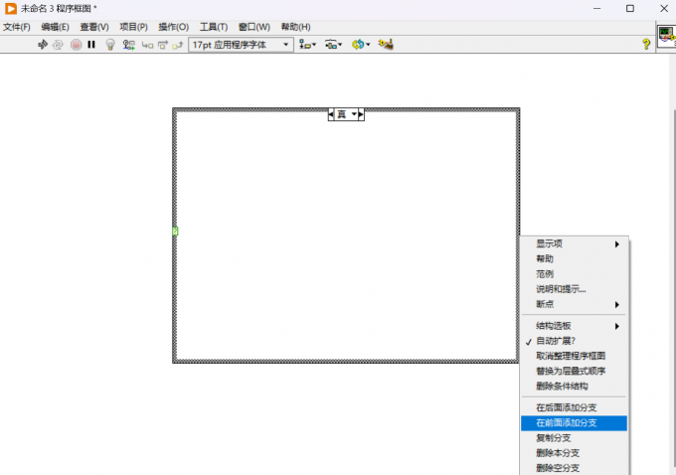Toggle the 自动扩展? checked option
This screenshot has width=676, height=475.
pyautogui.click(x=574, y=341)
